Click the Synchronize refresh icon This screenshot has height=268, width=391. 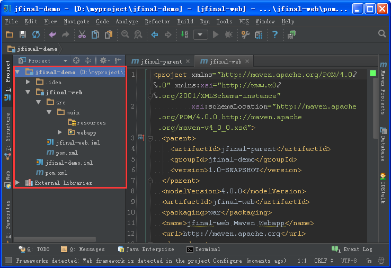[x=36, y=34]
